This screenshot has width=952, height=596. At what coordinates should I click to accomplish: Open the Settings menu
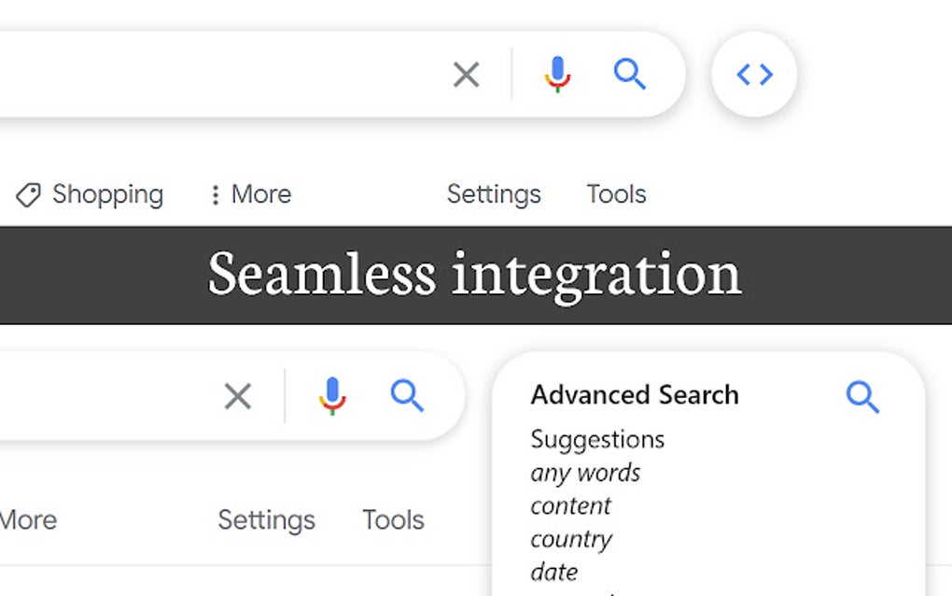point(494,194)
